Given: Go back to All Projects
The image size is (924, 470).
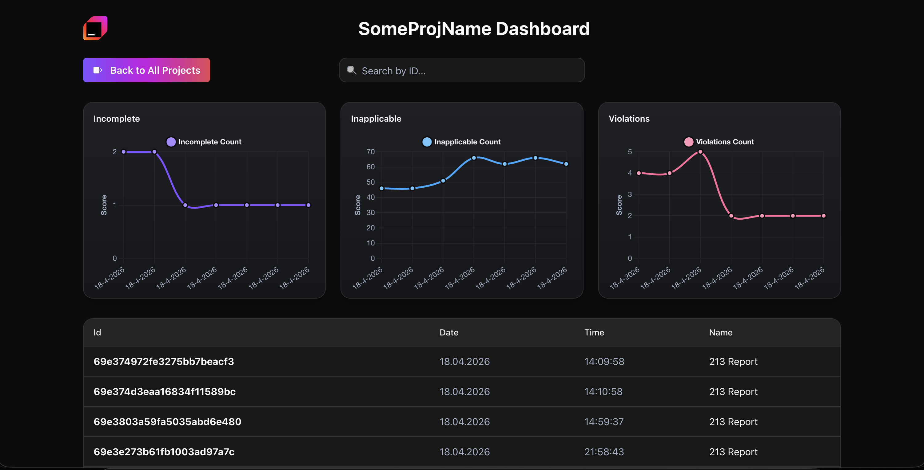Looking at the screenshot, I should point(146,70).
